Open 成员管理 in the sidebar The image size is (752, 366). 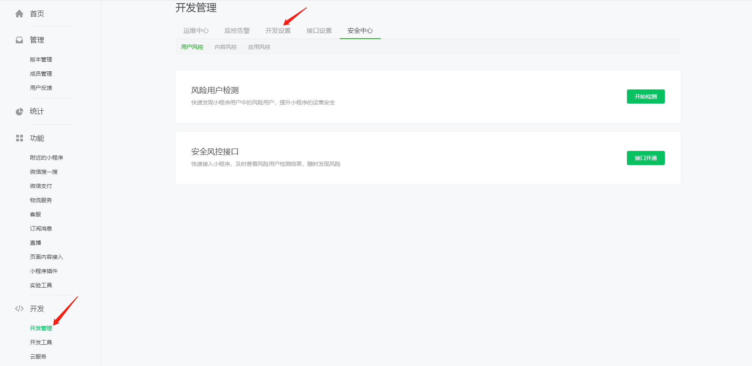(41, 74)
